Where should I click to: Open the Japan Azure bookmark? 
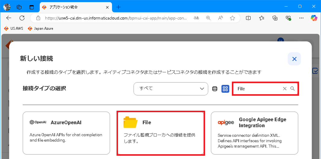pos(41,28)
